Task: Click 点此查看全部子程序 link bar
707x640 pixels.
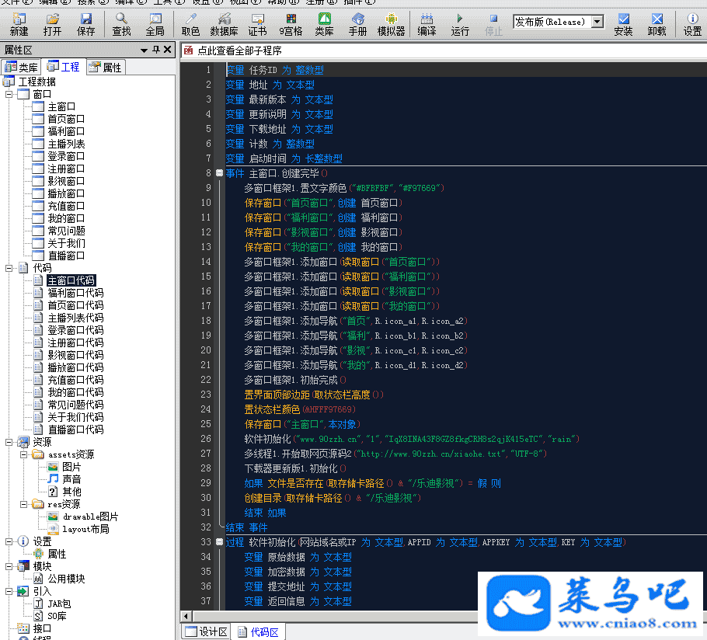Action: pos(239,50)
